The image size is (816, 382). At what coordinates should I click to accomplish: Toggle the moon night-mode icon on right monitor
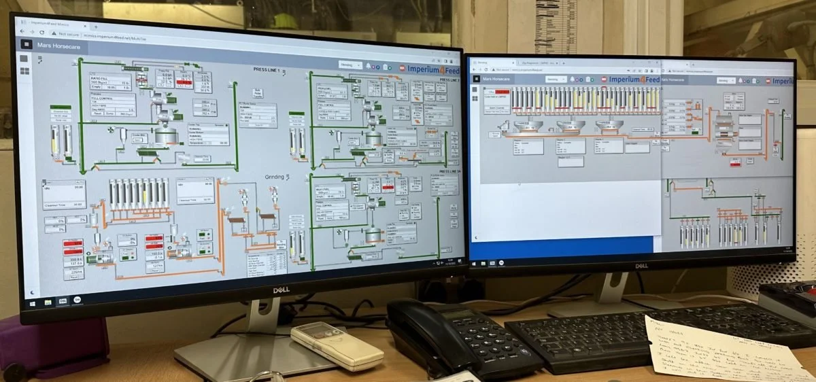click(476, 238)
